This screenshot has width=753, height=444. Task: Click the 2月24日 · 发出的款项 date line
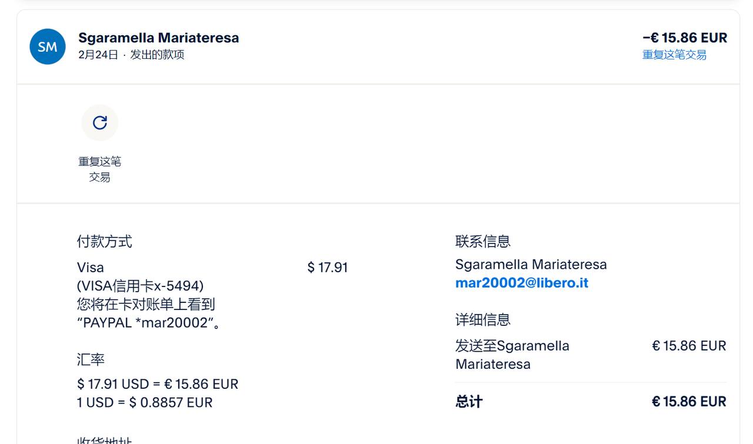pyautogui.click(x=131, y=55)
